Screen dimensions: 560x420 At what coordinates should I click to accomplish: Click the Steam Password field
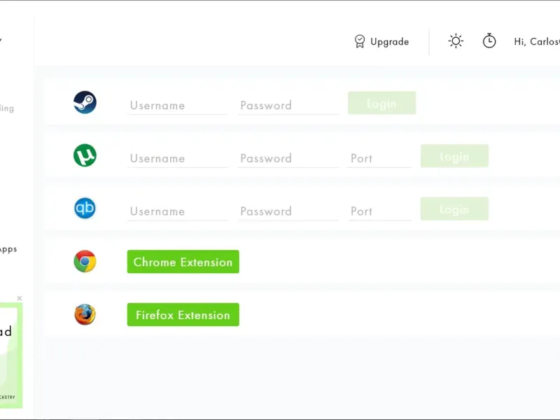[288, 106]
